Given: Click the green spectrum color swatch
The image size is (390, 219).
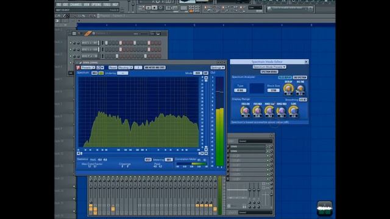Looking at the screenshot, I should click(101, 73).
